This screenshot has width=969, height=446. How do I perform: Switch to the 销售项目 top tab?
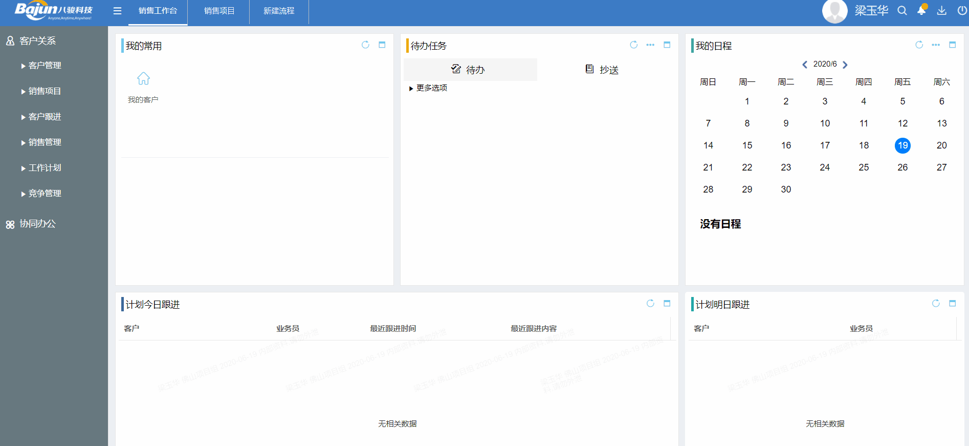(219, 11)
